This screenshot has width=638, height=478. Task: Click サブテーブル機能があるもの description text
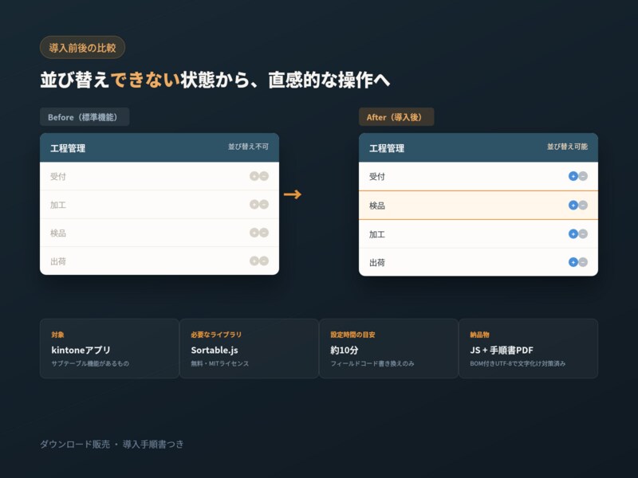pyautogui.click(x=90, y=363)
